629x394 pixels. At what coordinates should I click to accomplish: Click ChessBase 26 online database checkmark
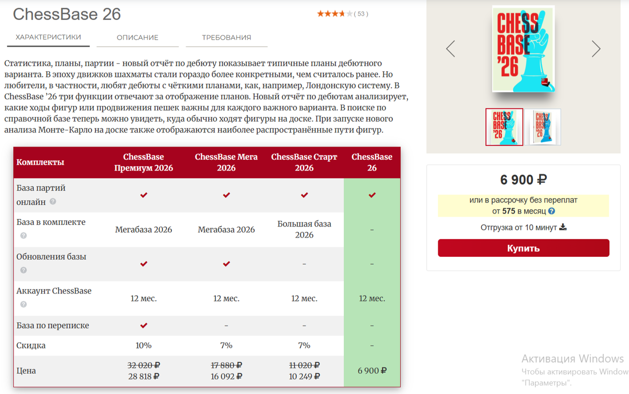coord(372,195)
